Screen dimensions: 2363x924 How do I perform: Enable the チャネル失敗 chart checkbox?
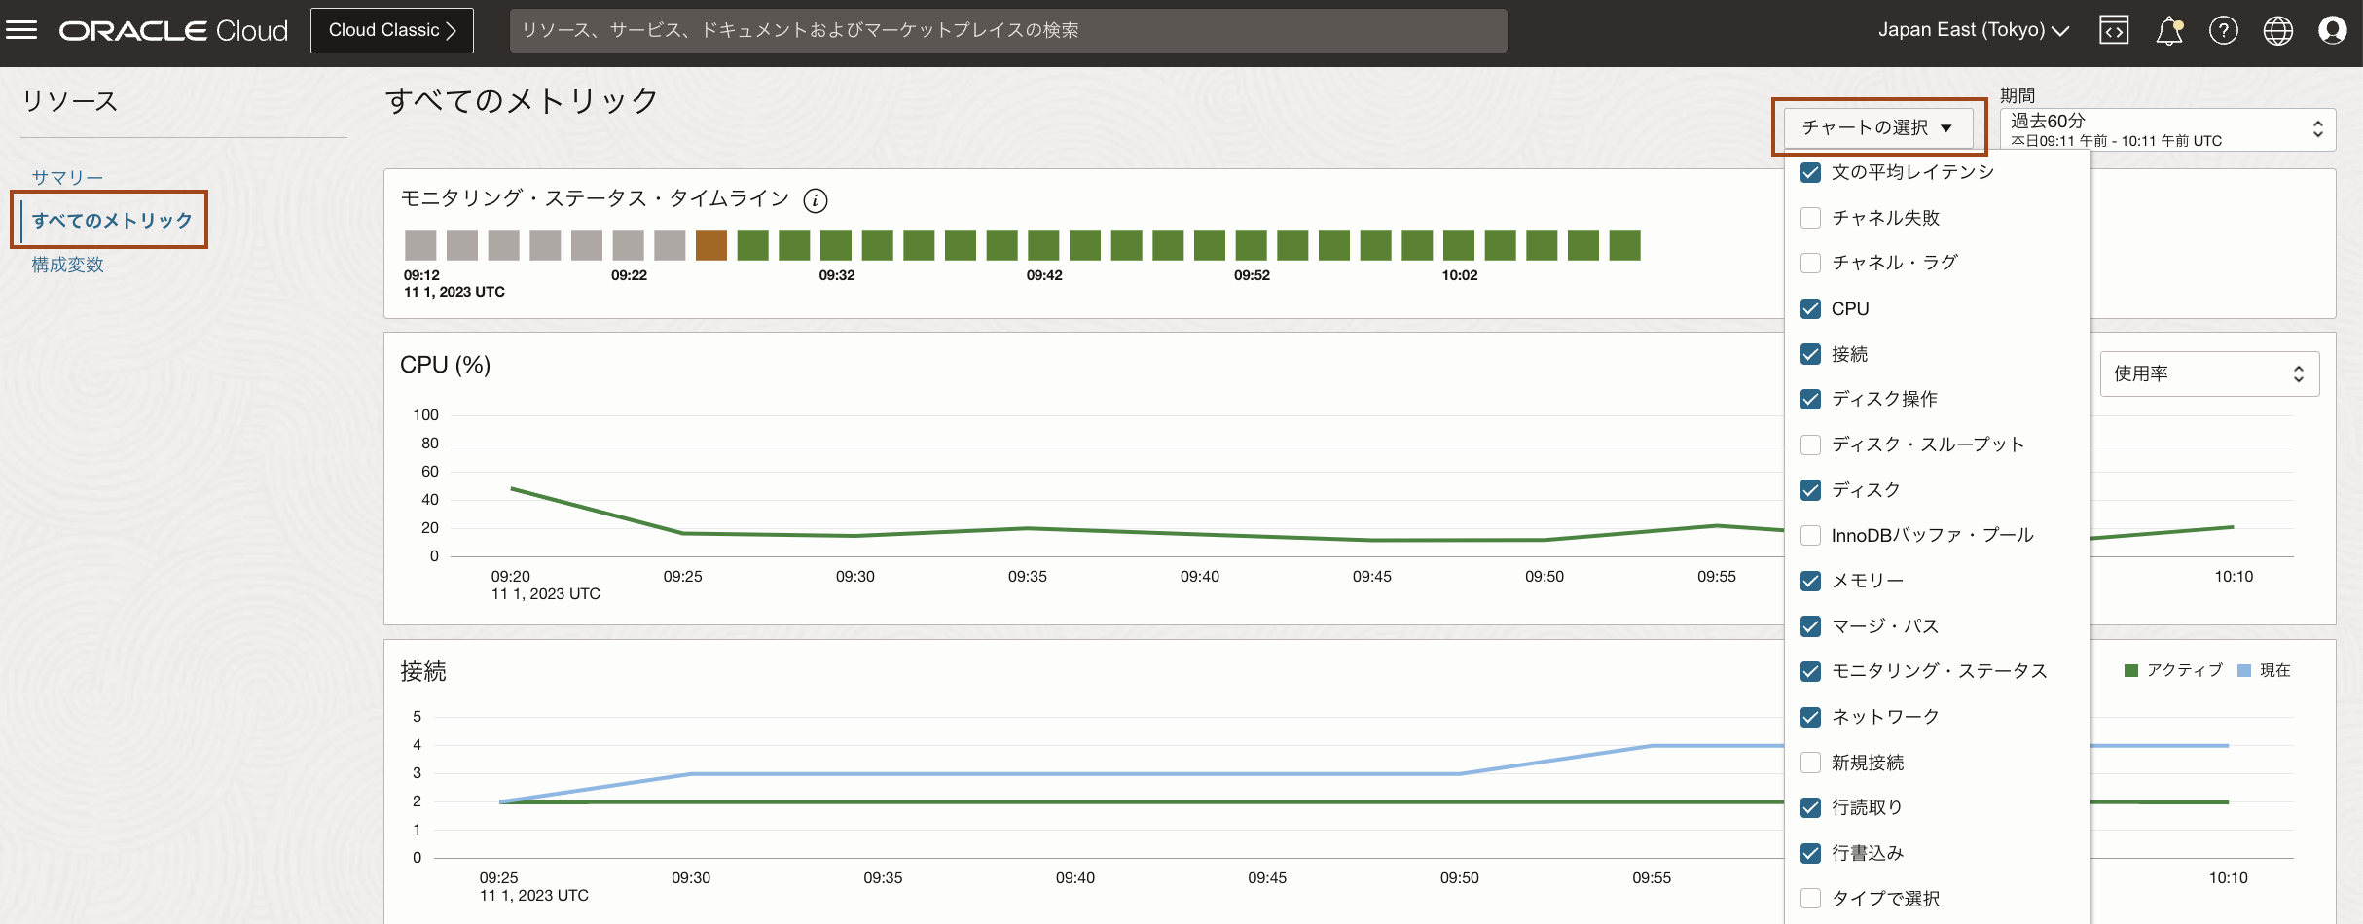[x=1810, y=218]
